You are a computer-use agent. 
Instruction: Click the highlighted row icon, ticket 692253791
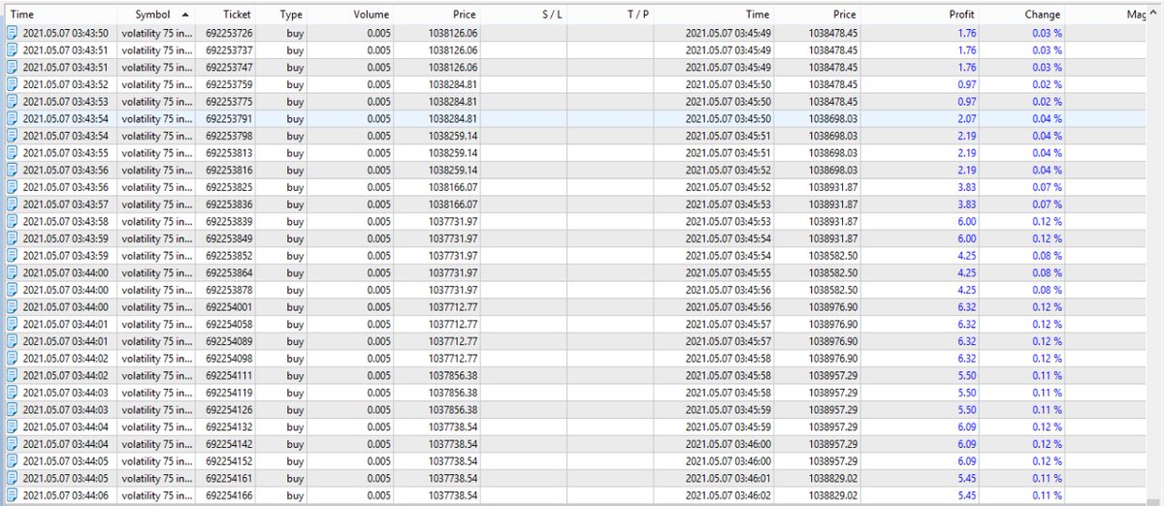pos(12,119)
